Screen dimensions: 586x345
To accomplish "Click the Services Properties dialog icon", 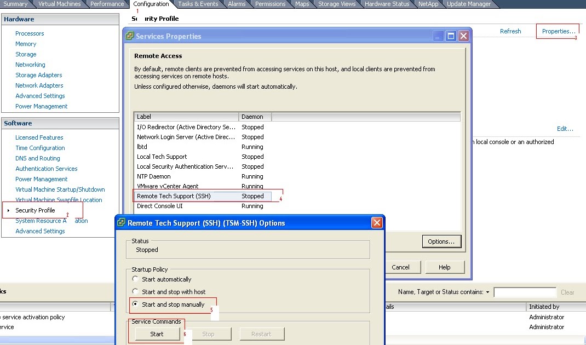I will pos(129,36).
